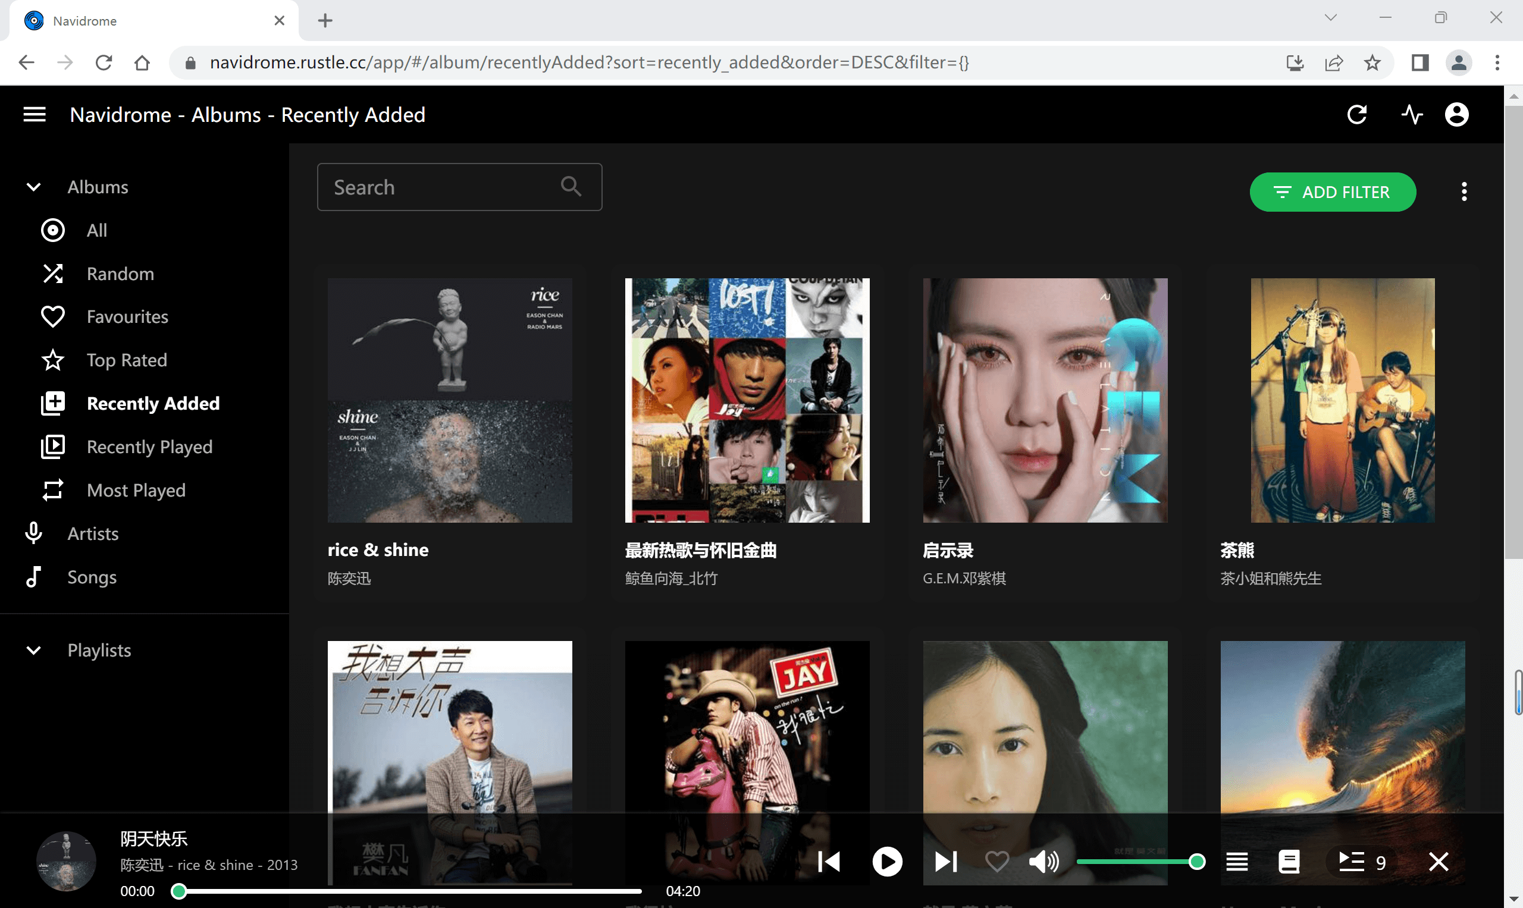Image resolution: width=1523 pixels, height=908 pixels.
Task: Open the user account menu icon
Action: tap(1456, 114)
